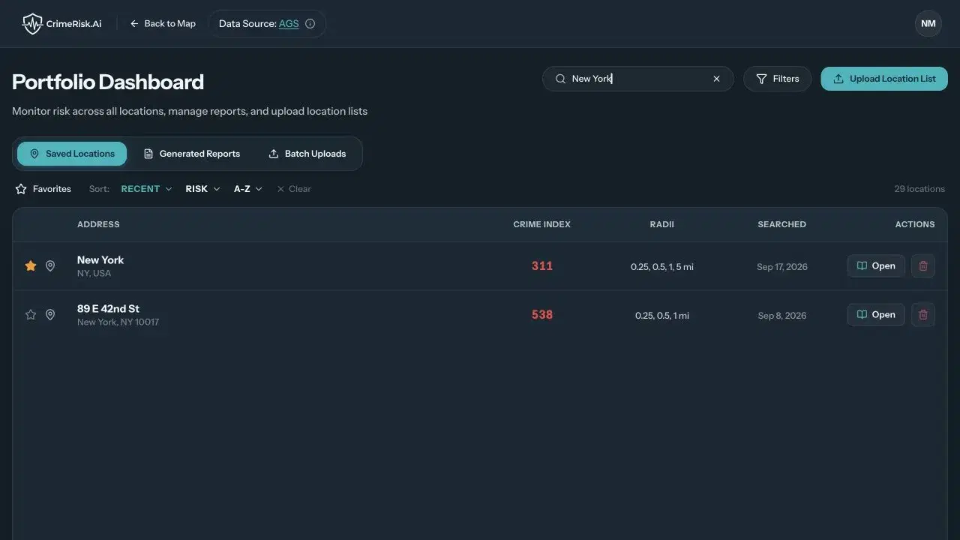Open the AGS data source link

point(289,24)
